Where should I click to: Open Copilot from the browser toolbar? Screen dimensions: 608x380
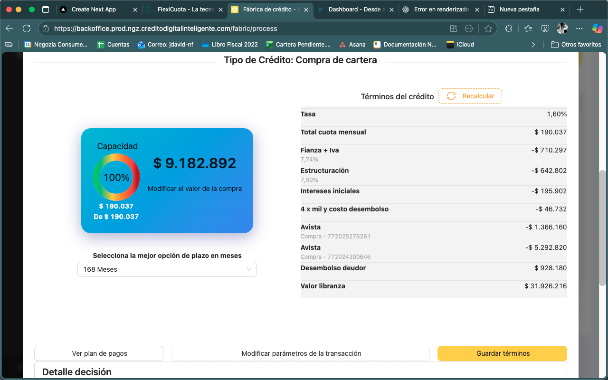597,28
